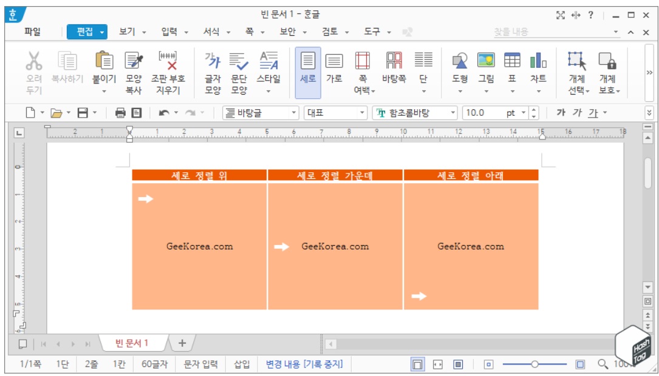Click the zoom out square button
Image resolution: width=659 pixels, height=376 pixels.
(x=488, y=364)
